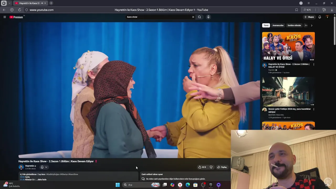Open Microsoft Store from taskbar
Screen dimensions: 336x189
click(x=195, y=185)
